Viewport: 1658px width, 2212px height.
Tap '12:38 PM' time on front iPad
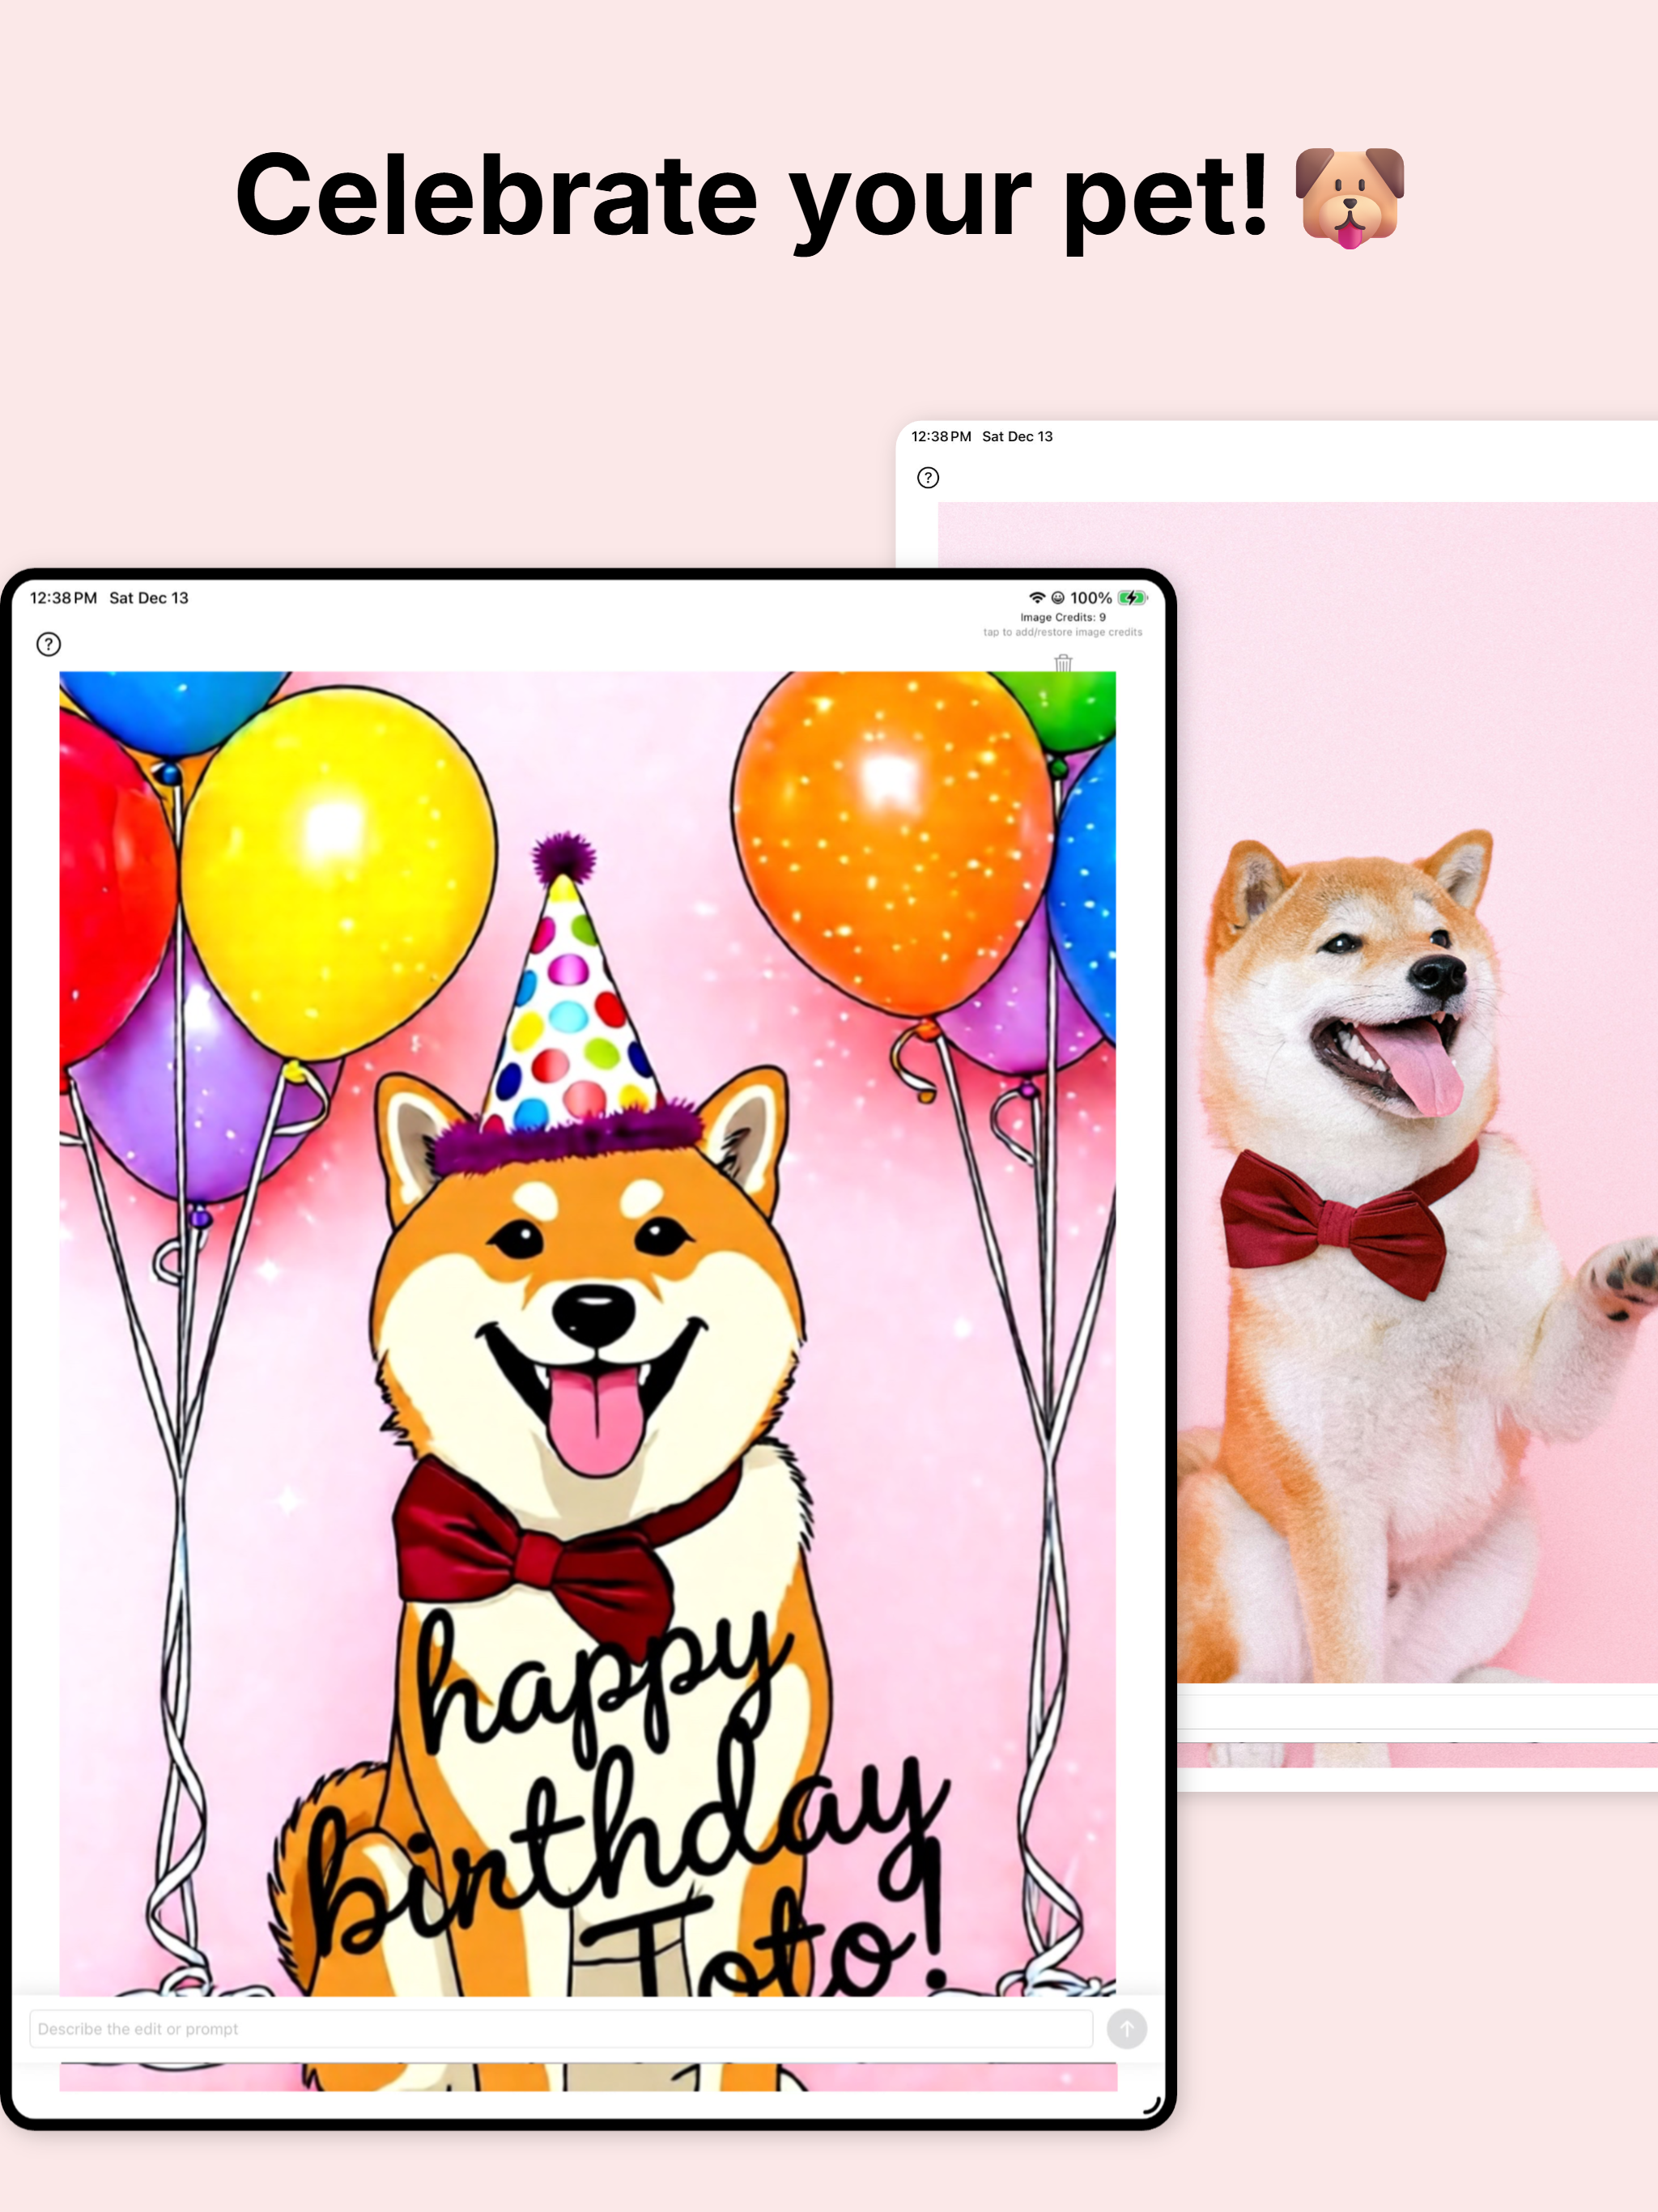coord(63,598)
